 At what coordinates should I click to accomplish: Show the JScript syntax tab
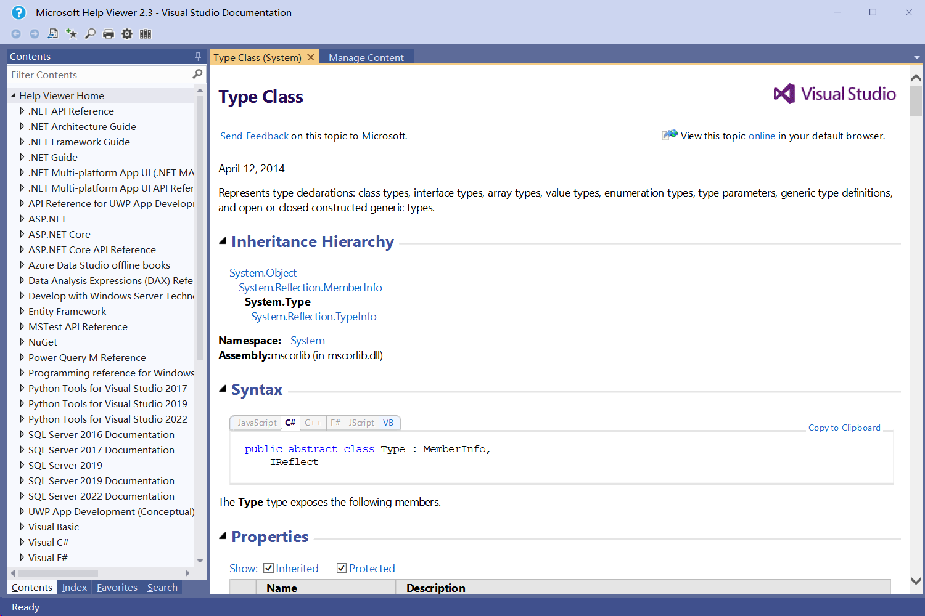pos(361,423)
